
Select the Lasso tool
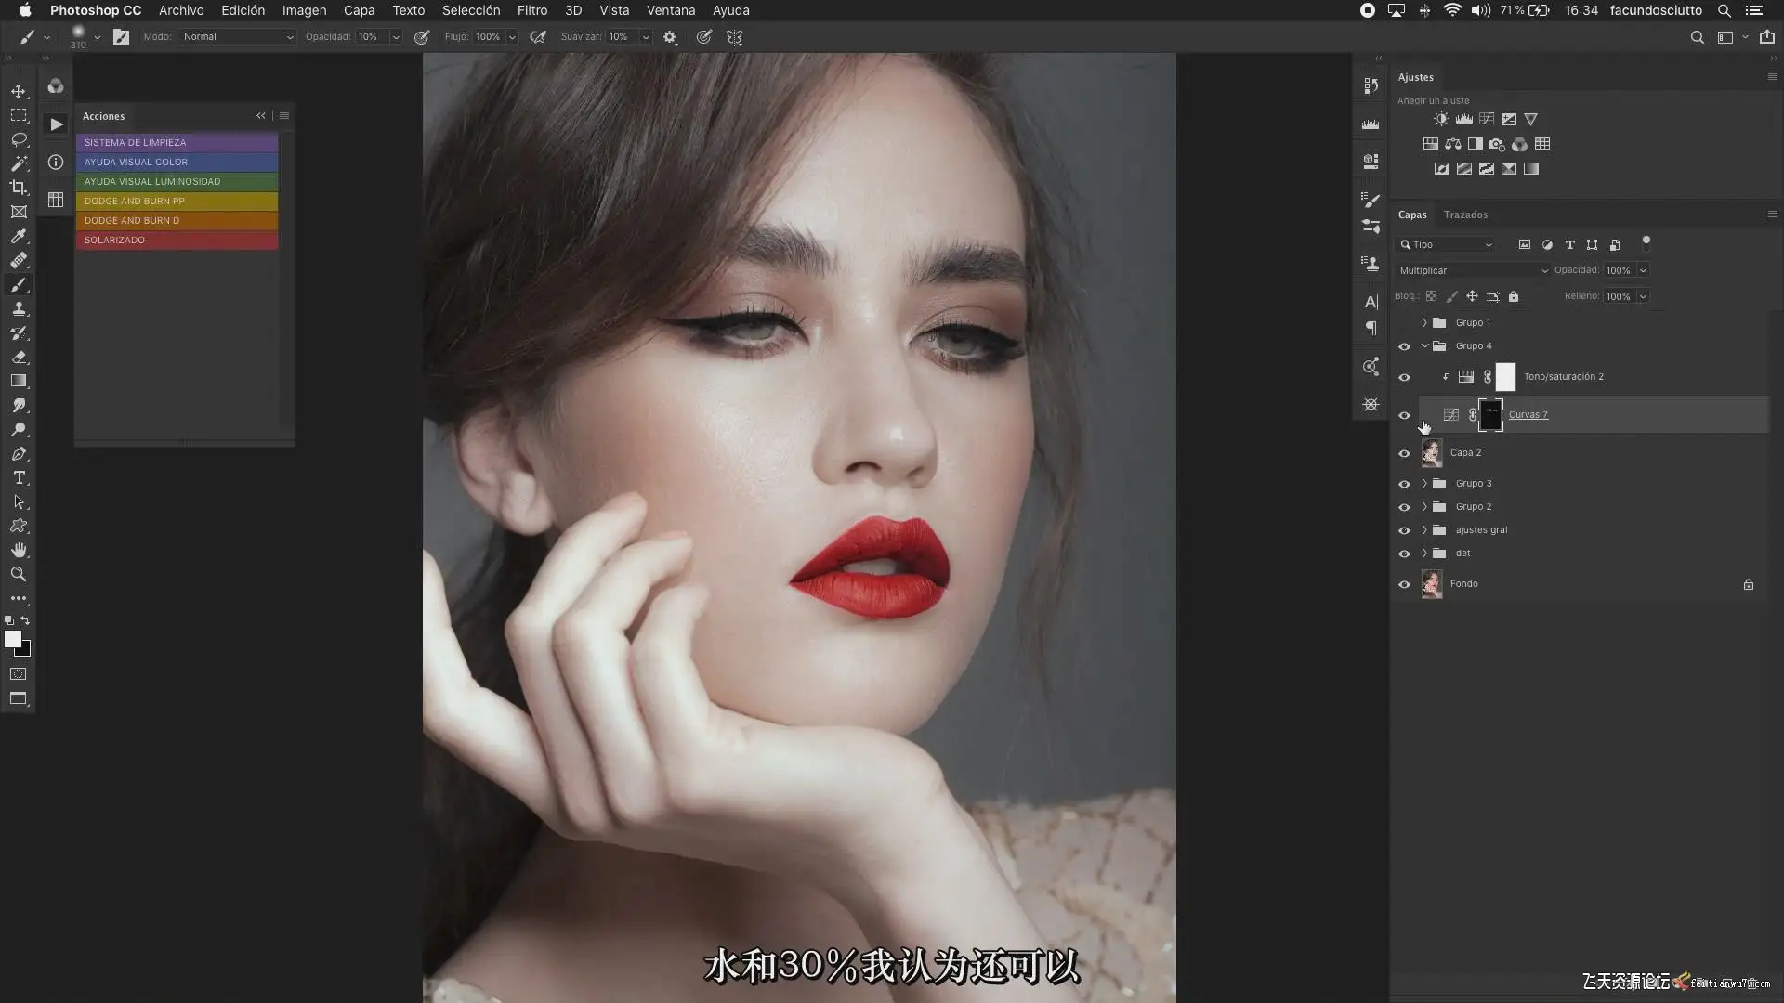(19, 139)
